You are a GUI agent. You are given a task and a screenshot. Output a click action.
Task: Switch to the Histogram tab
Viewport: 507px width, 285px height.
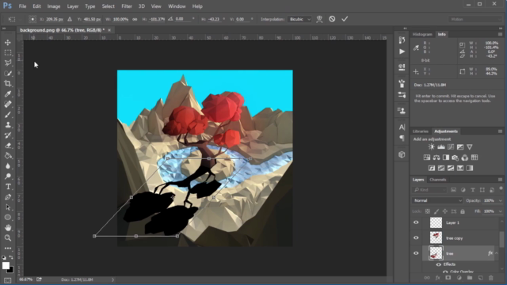(x=422, y=34)
